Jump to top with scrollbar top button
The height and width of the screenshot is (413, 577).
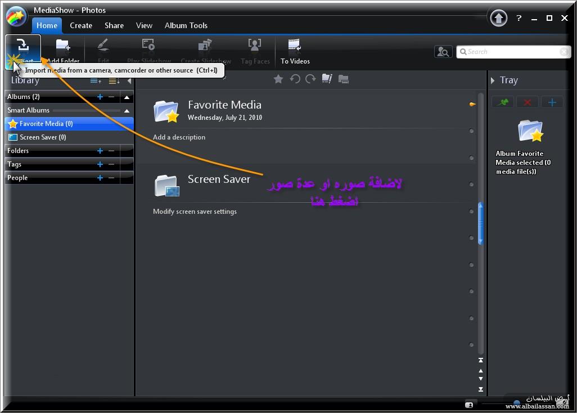[x=481, y=360]
